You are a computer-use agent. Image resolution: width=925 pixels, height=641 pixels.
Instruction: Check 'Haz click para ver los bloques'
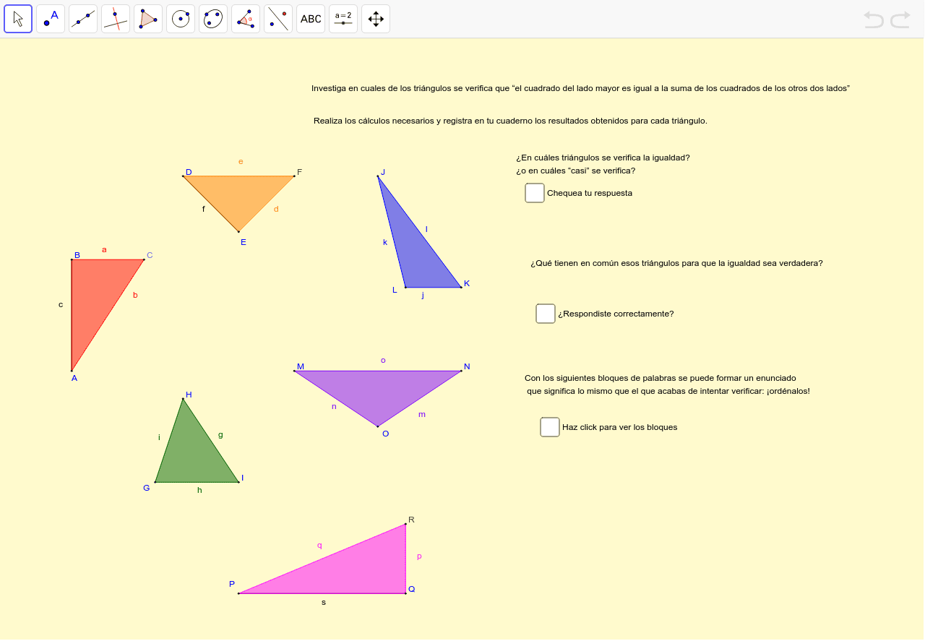point(550,427)
